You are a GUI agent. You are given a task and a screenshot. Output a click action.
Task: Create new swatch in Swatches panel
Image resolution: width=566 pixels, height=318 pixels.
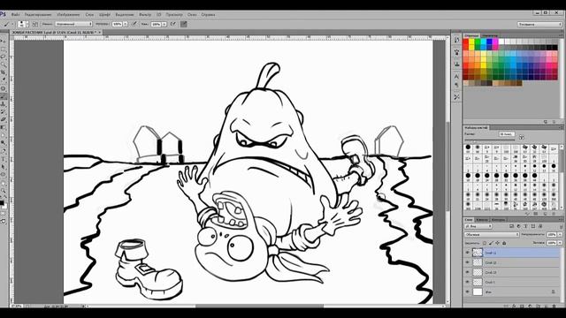[x=547, y=122]
